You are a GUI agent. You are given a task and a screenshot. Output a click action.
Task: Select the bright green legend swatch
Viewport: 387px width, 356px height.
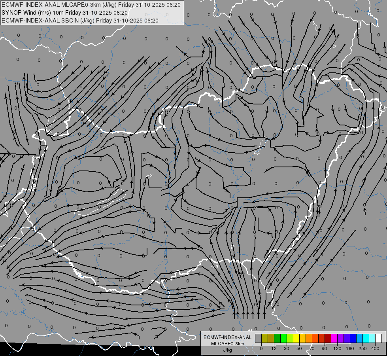pos(283,338)
